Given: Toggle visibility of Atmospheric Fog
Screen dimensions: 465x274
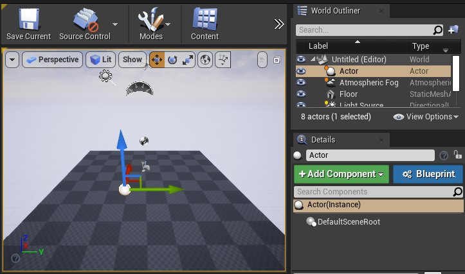Looking at the screenshot, I should (300, 83).
